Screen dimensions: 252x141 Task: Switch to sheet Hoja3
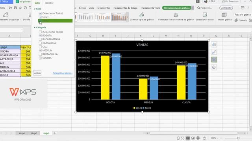tap(34, 133)
